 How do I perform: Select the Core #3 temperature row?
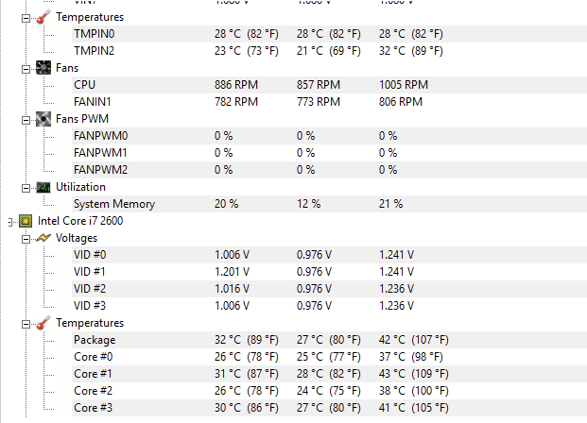pyautogui.click(x=93, y=408)
